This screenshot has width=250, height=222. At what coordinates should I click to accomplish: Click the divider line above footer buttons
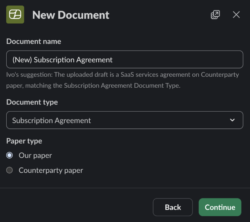(x=125, y=188)
